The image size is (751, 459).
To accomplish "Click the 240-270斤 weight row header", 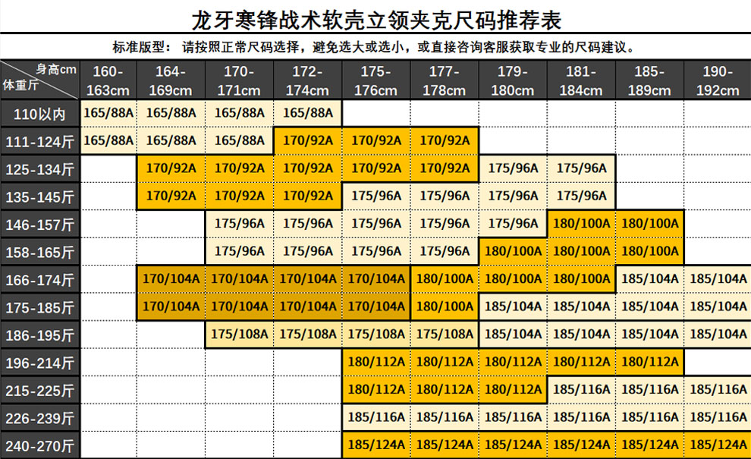I will click(39, 445).
